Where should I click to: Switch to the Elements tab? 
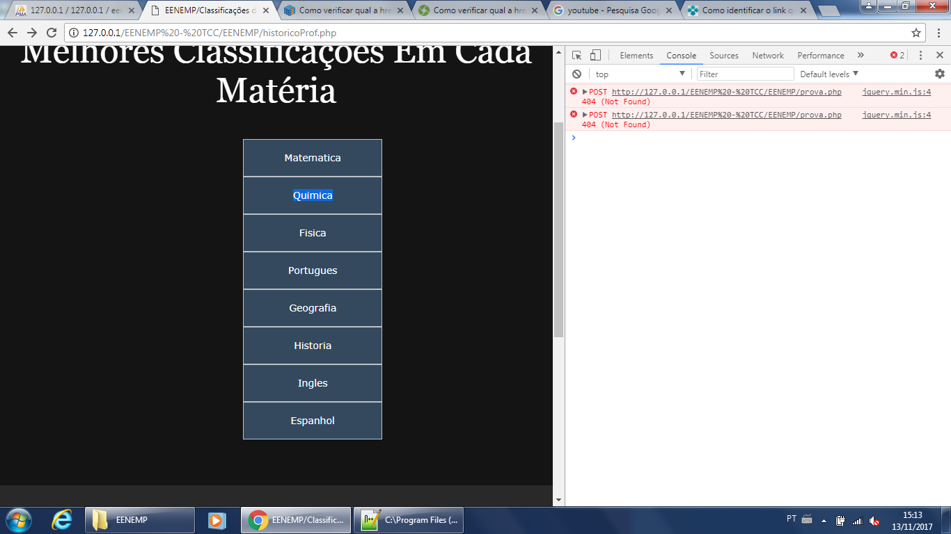[x=636, y=56]
